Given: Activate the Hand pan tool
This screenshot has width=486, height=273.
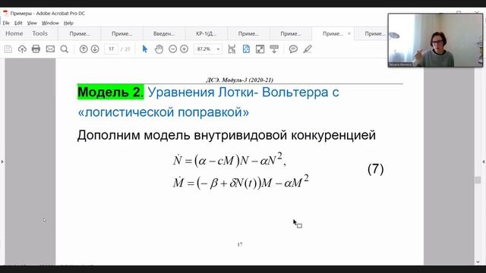Looking at the screenshot, I should pos(159,49).
